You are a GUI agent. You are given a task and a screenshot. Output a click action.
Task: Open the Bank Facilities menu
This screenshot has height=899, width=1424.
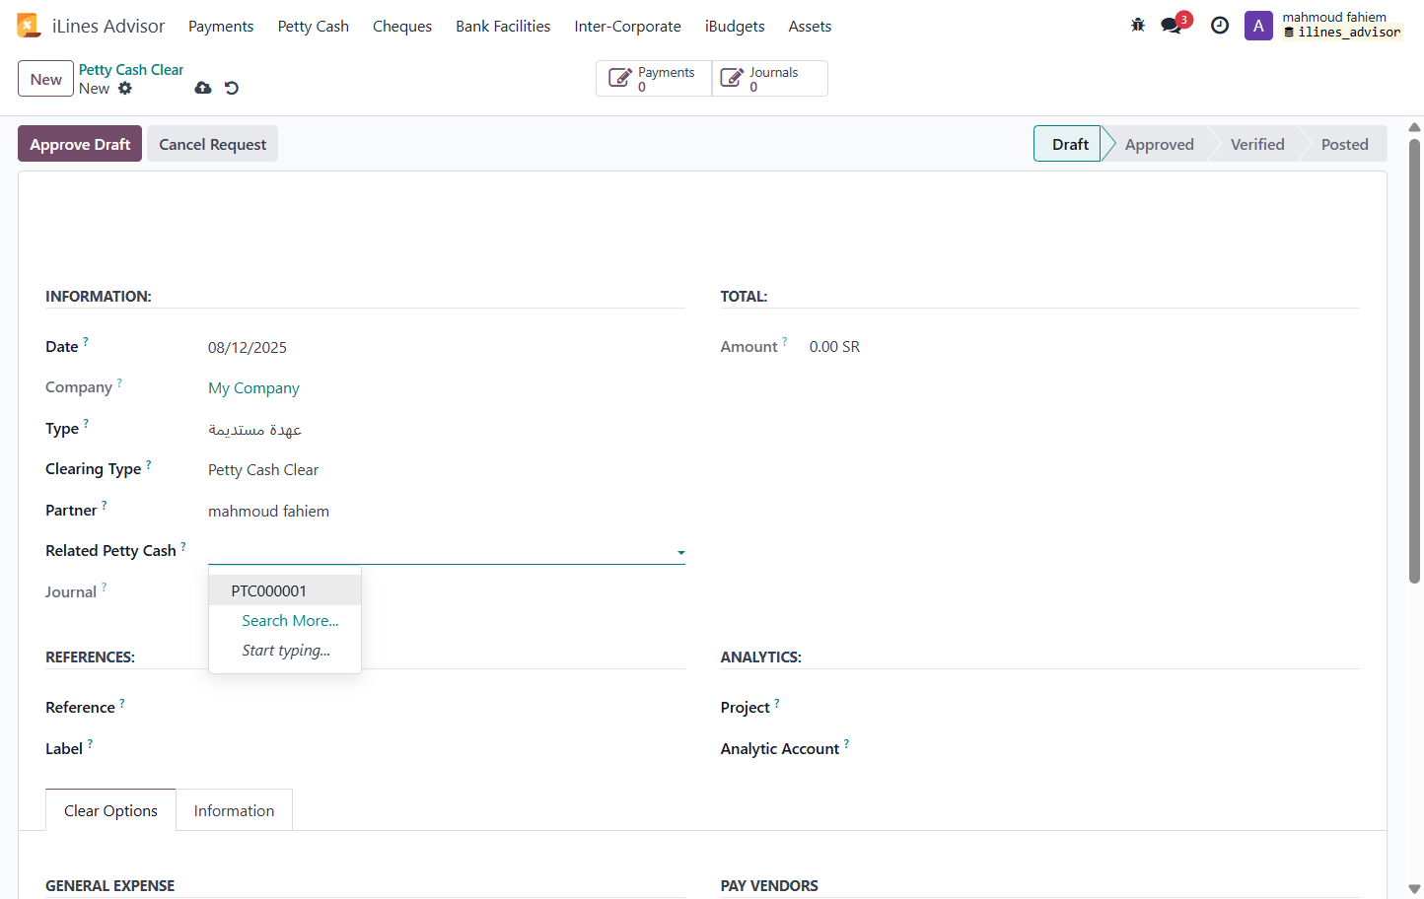(503, 27)
